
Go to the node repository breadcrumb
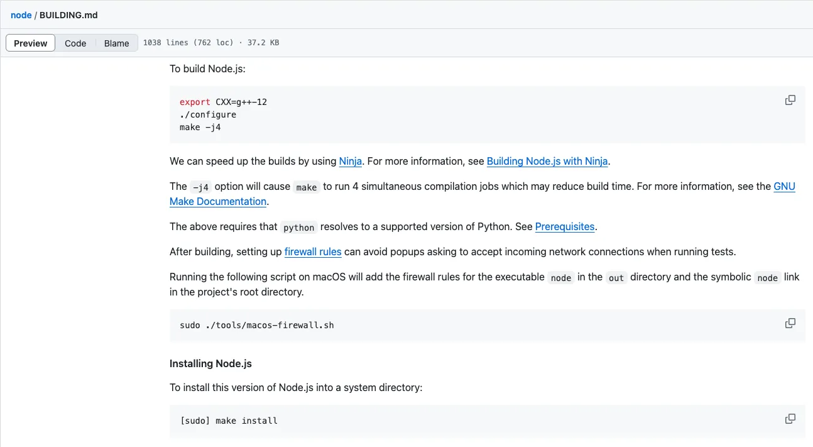click(21, 15)
